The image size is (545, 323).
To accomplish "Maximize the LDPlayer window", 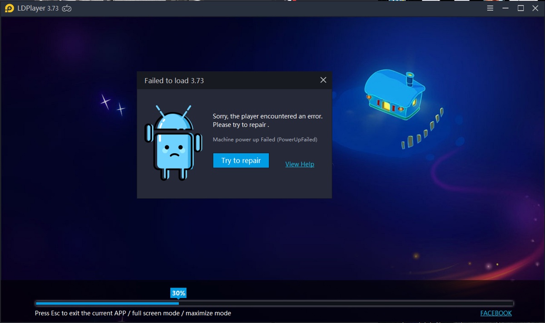I will click(x=520, y=8).
